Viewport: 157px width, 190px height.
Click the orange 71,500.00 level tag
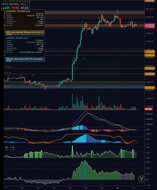pyautogui.click(x=150, y=52)
